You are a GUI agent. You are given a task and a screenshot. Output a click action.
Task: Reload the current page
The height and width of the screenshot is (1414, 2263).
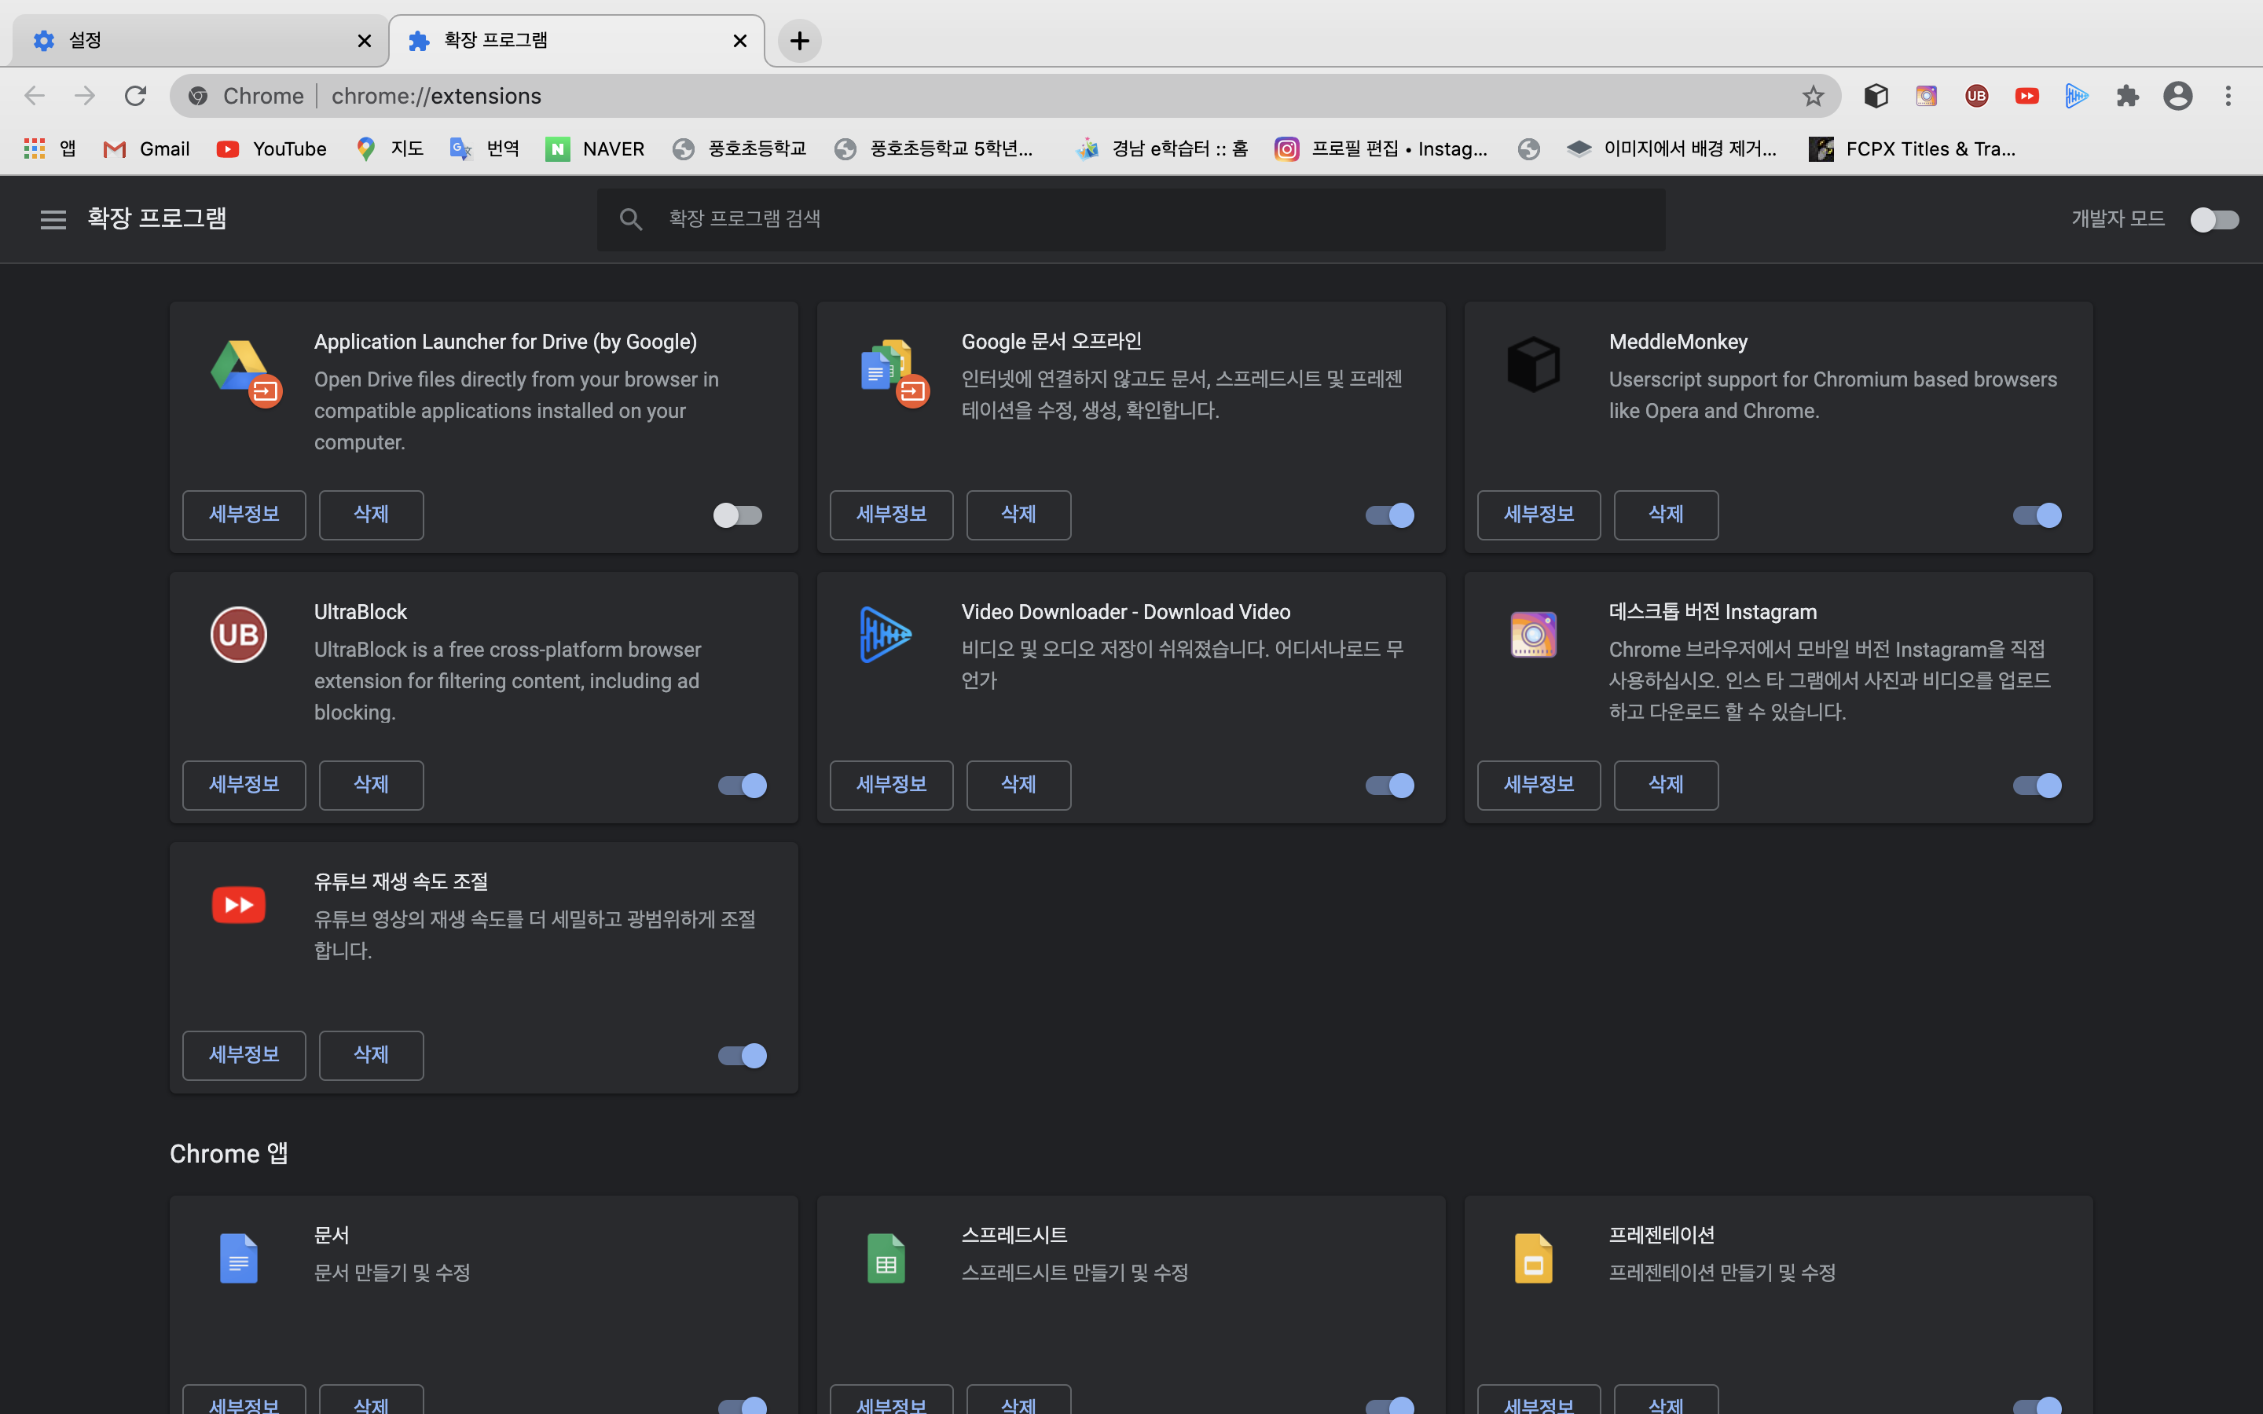click(136, 95)
